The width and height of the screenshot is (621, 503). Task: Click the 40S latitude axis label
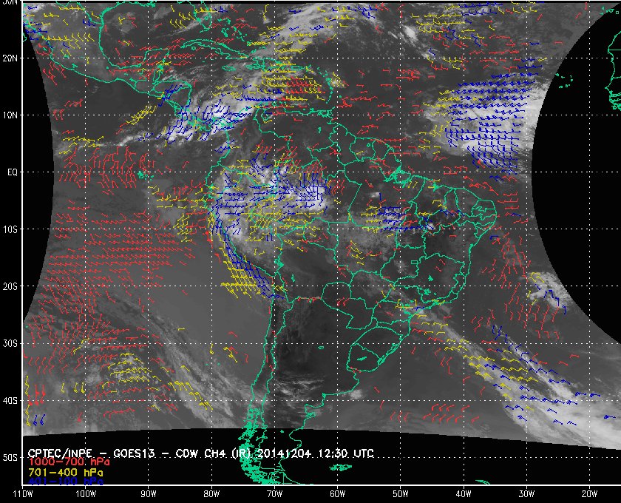point(10,400)
